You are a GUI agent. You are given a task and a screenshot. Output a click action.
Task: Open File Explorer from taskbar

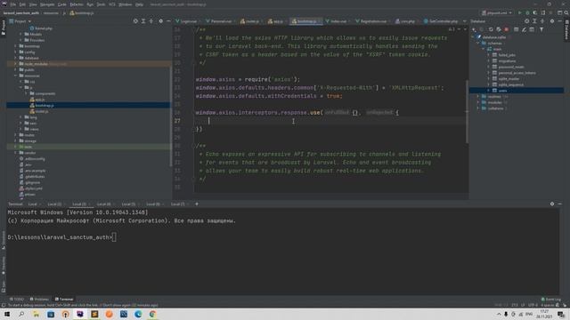coord(36,314)
